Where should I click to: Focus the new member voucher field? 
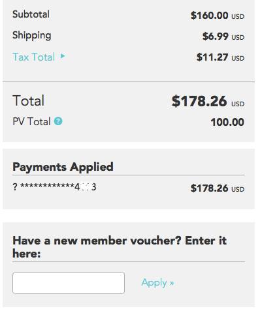69,283
